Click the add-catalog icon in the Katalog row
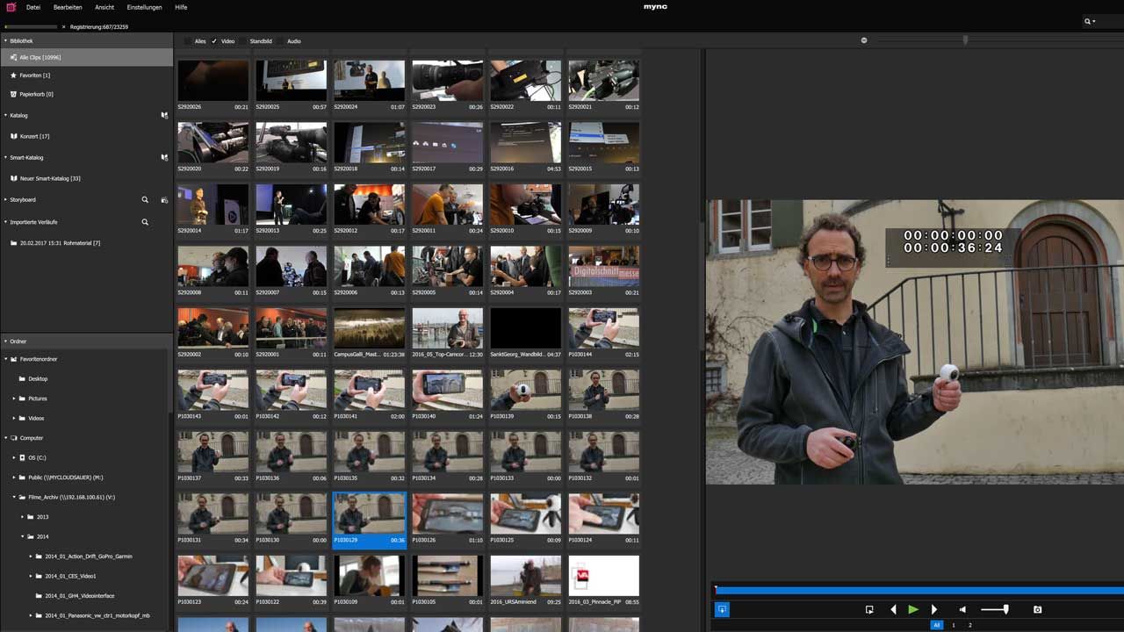The image size is (1124, 632). click(164, 115)
